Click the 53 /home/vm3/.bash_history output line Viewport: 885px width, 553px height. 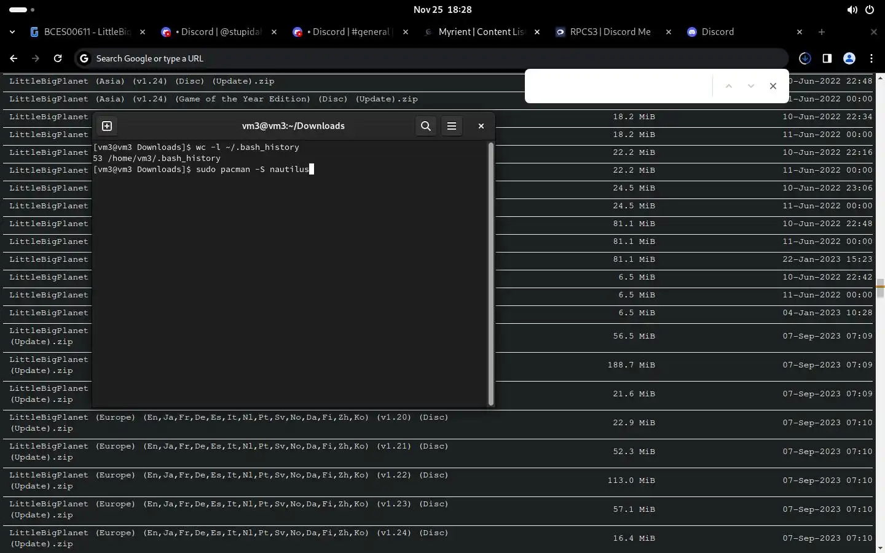157,159
